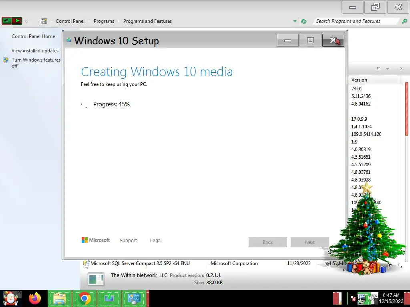
Task: Click the details pane program thumbnail
Action: 96,279
